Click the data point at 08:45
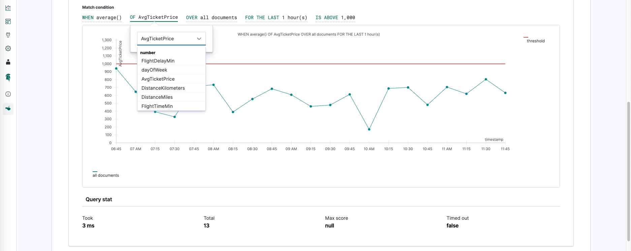 pyautogui.click(x=272, y=89)
